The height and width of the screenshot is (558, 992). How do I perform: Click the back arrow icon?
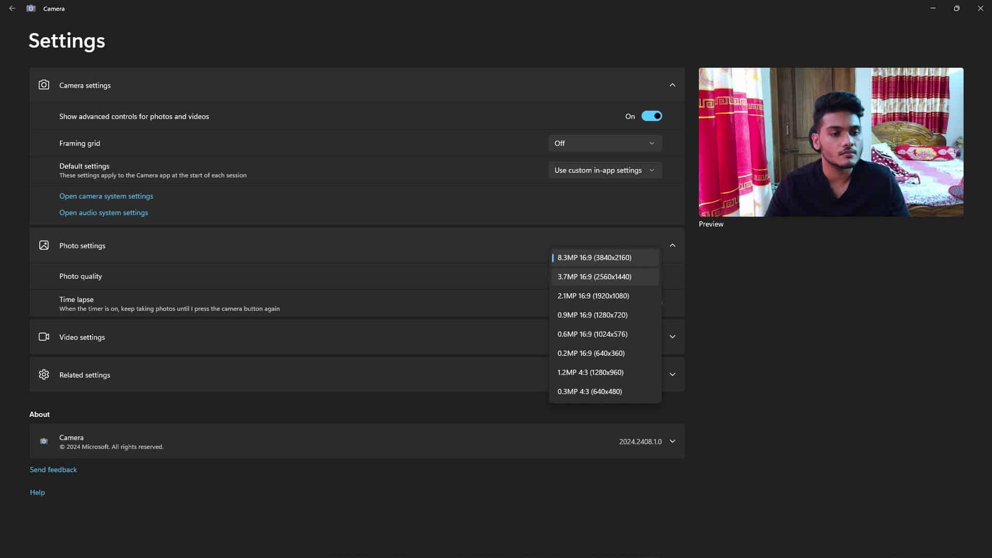[12, 8]
